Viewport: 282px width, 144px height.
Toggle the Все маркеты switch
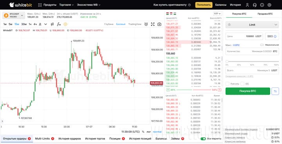pos(203,139)
